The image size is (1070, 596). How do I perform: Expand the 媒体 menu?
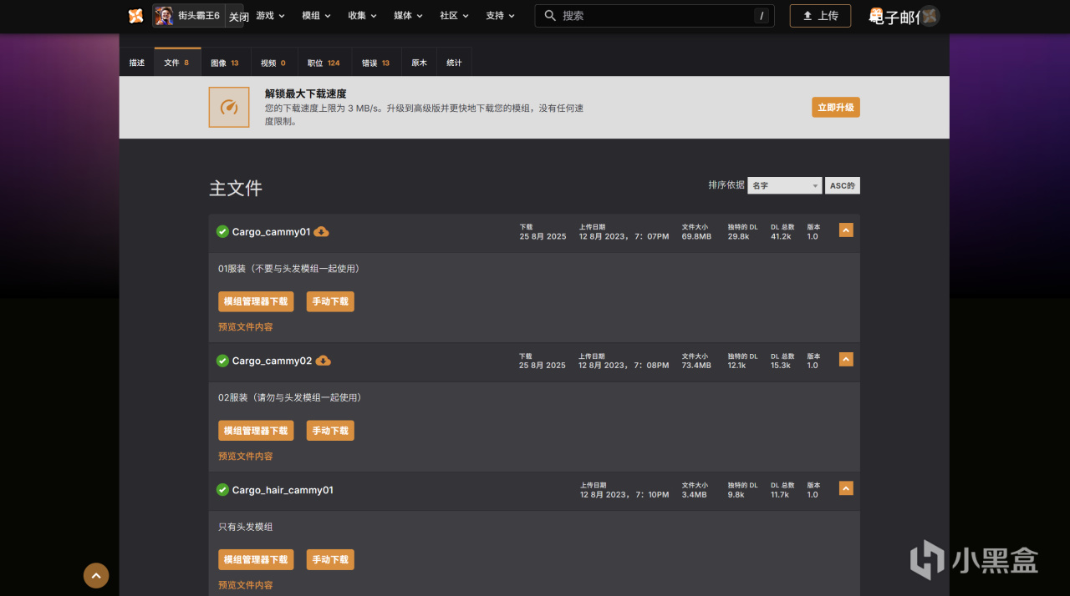pyautogui.click(x=408, y=16)
